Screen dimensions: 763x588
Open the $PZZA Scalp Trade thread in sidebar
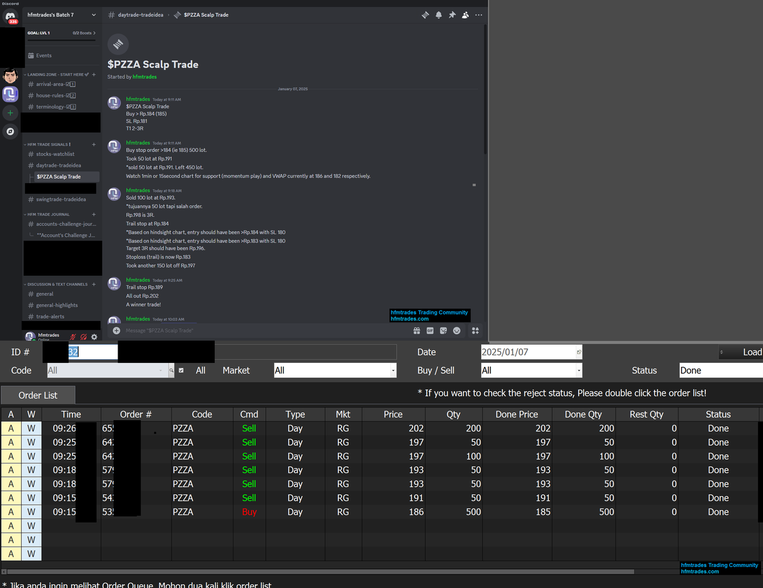coord(66,177)
